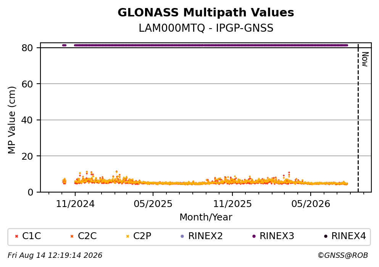Click the C2P yellow legend marker
Viewport: 379px width, 267px height.
tap(127, 236)
